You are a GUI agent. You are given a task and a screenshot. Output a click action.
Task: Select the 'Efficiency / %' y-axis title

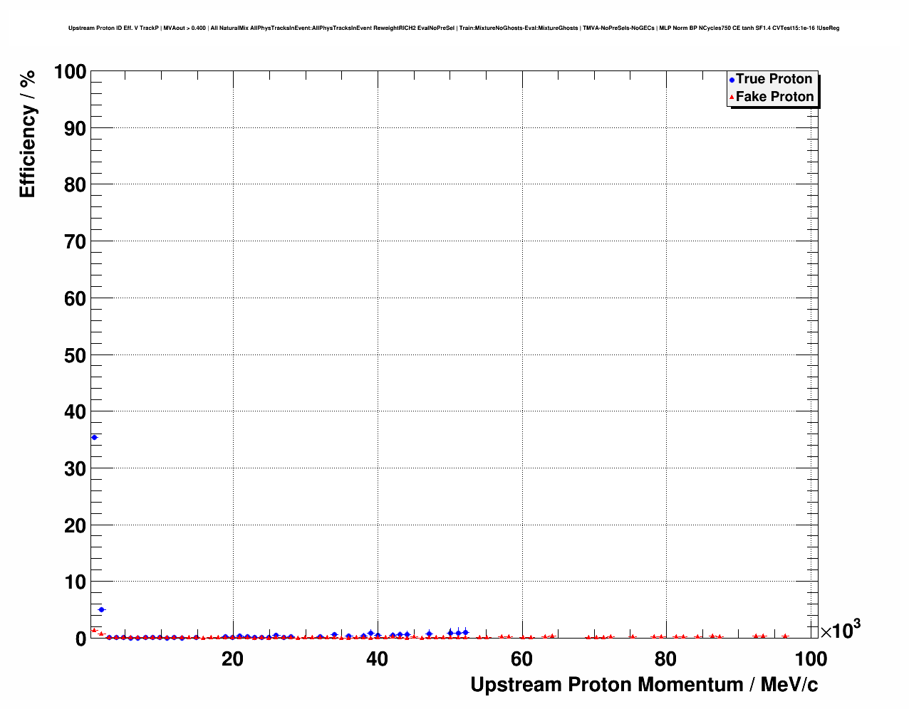(x=27, y=135)
